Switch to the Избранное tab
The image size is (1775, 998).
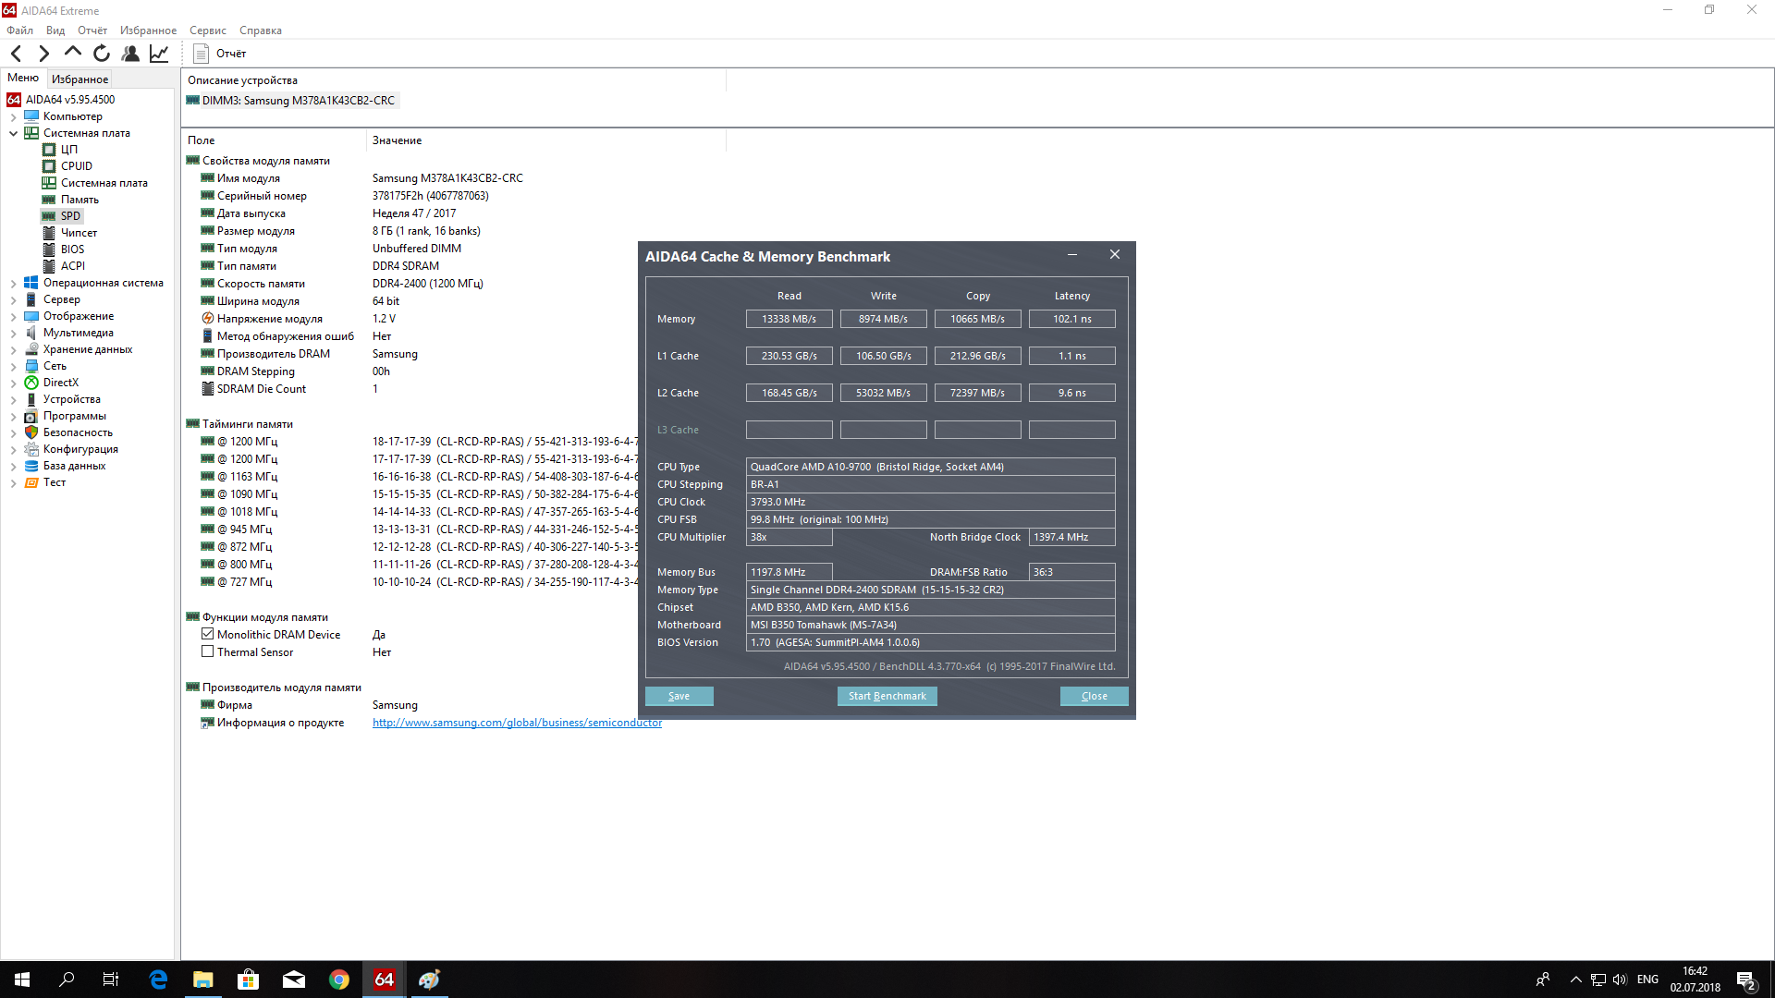pyautogui.click(x=80, y=79)
